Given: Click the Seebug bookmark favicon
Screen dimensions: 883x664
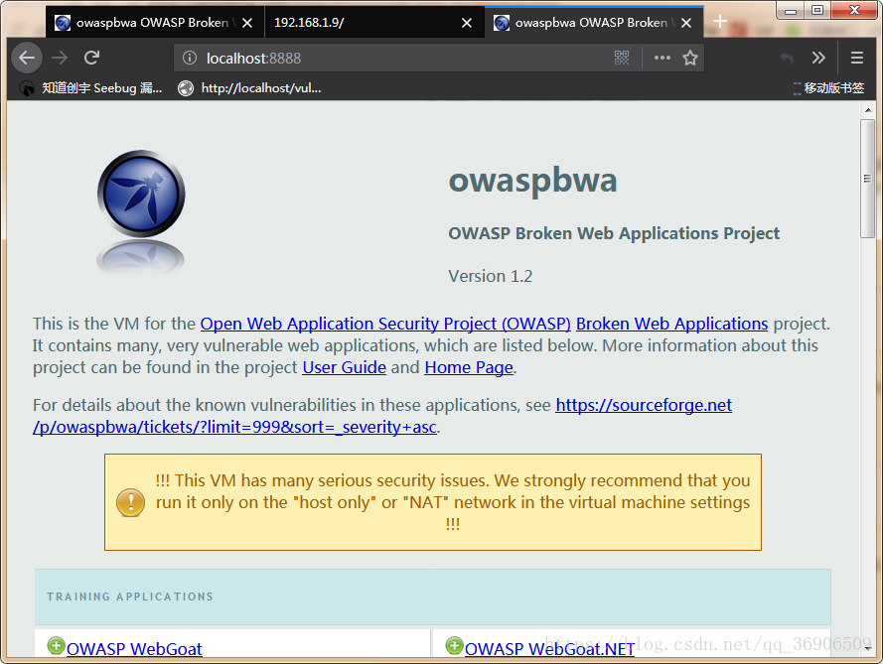Looking at the screenshot, I should click(27, 88).
